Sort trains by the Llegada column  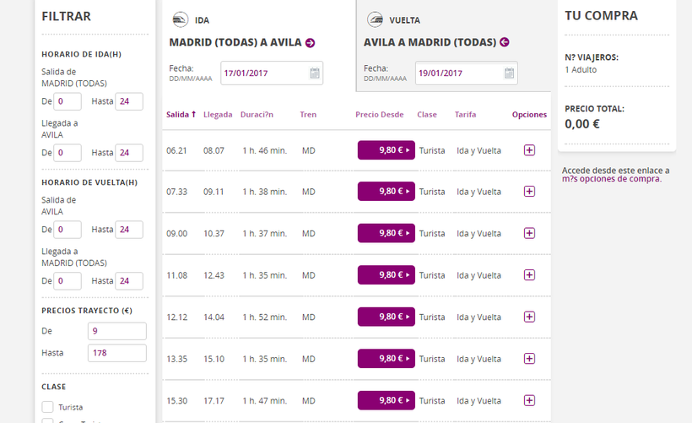(218, 115)
